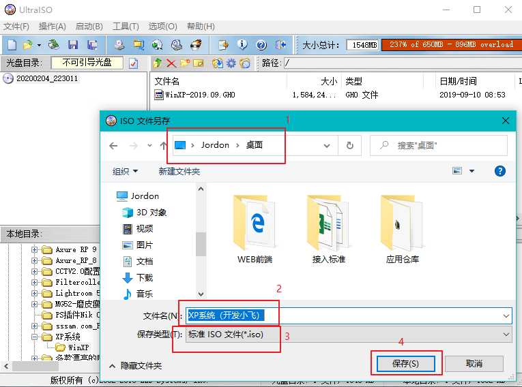Click the Save floppy disk toolbar icon

73,44
